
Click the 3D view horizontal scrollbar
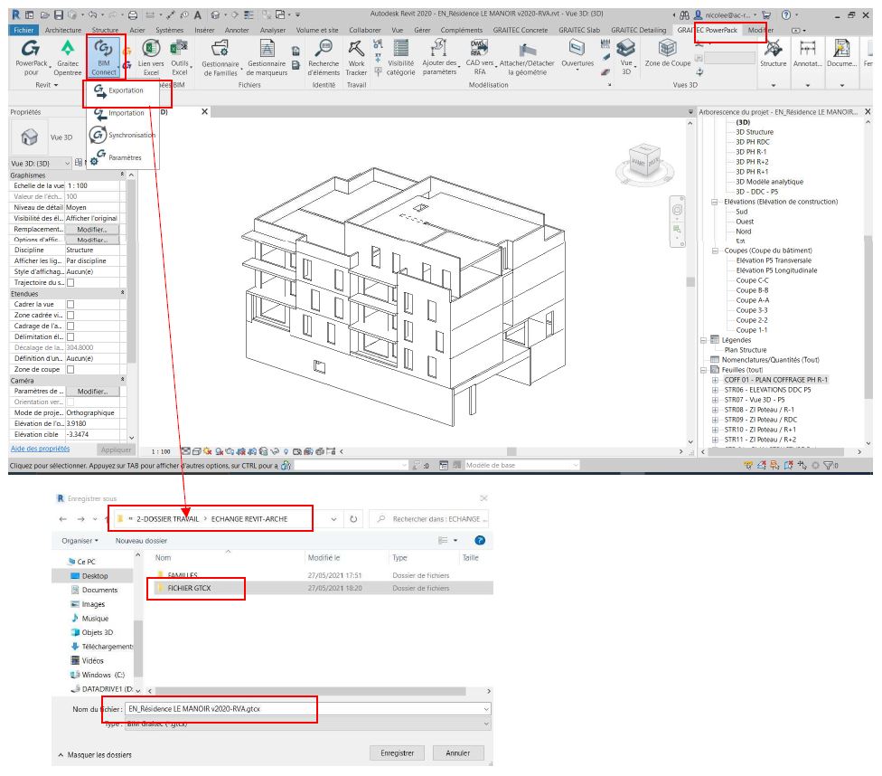511,451
